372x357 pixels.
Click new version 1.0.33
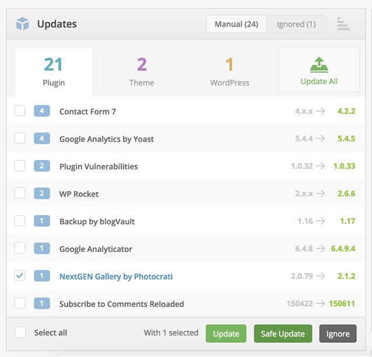click(x=344, y=166)
